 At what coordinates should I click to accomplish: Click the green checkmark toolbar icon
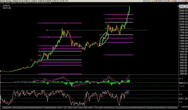click(x=149, y=1)
